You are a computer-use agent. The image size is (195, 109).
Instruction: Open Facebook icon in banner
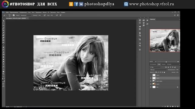click(76, 4)
